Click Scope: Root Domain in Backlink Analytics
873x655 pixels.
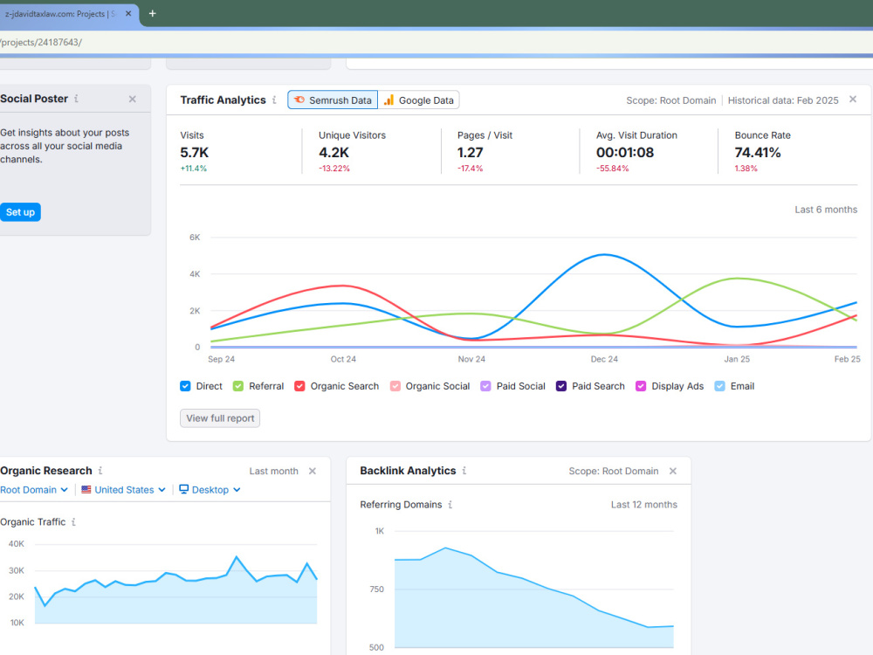(x=614, y=472)
